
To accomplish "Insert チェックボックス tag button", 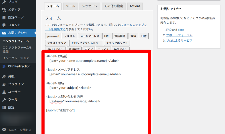I will pyautogui.click(x=117, y=43).
